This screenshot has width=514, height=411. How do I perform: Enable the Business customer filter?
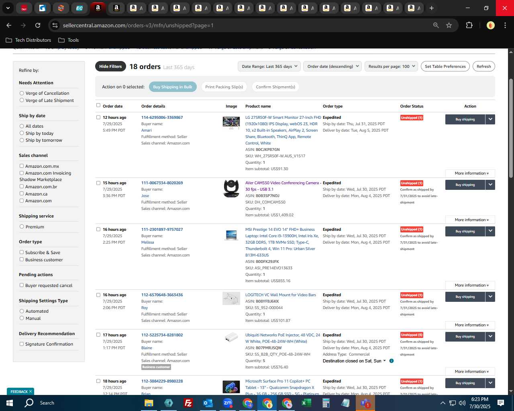pyautogui.click(x=22, y=259)
